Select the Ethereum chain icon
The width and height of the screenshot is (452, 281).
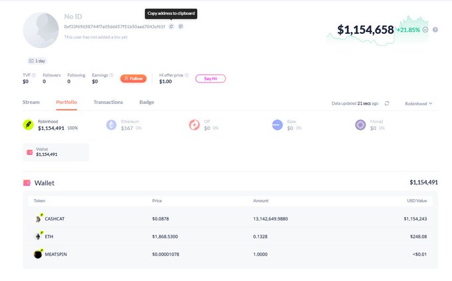click(x=112, y=125)
